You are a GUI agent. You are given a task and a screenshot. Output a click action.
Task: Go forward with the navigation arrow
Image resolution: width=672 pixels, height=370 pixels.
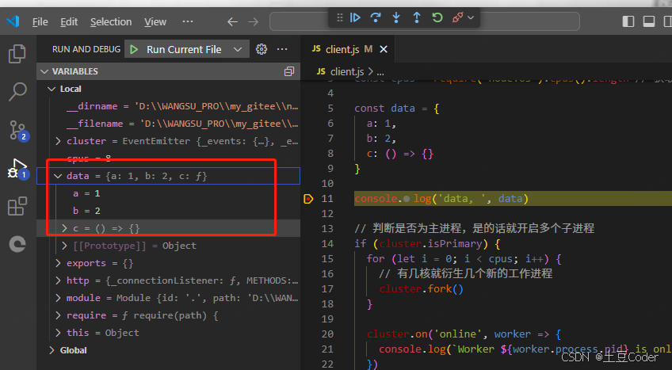point(254,22)
